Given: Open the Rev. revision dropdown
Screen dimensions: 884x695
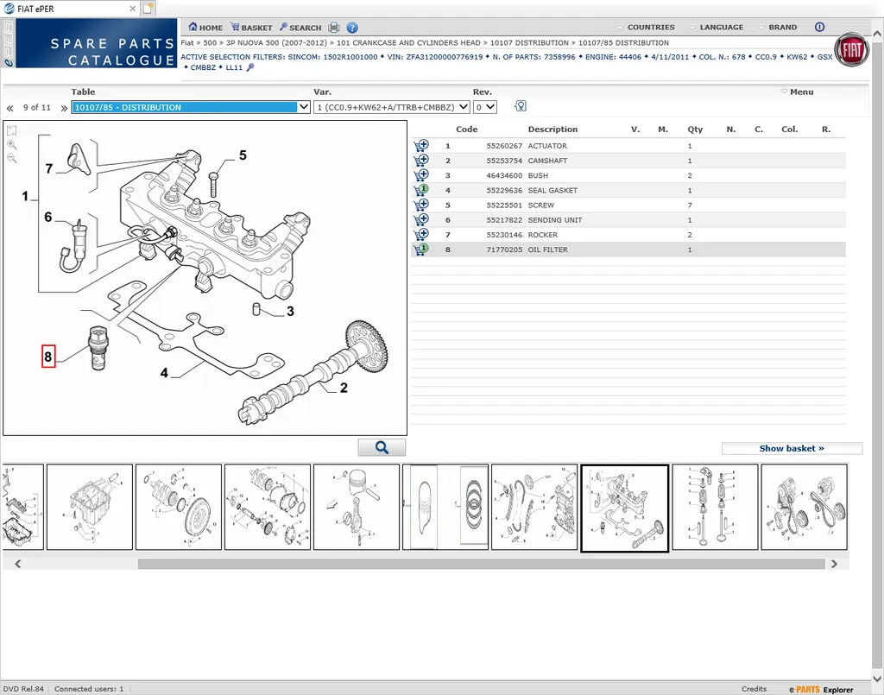Looking at the screenshot, I should [485, 107].
